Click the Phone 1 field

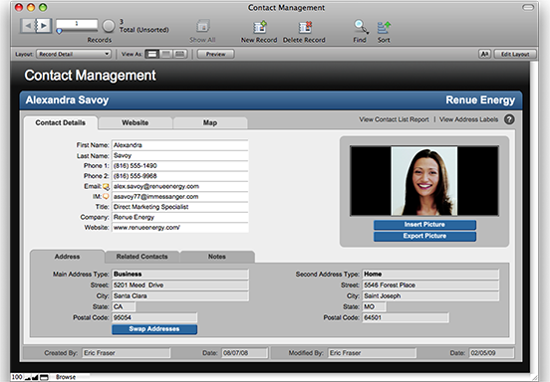(180, 165)
